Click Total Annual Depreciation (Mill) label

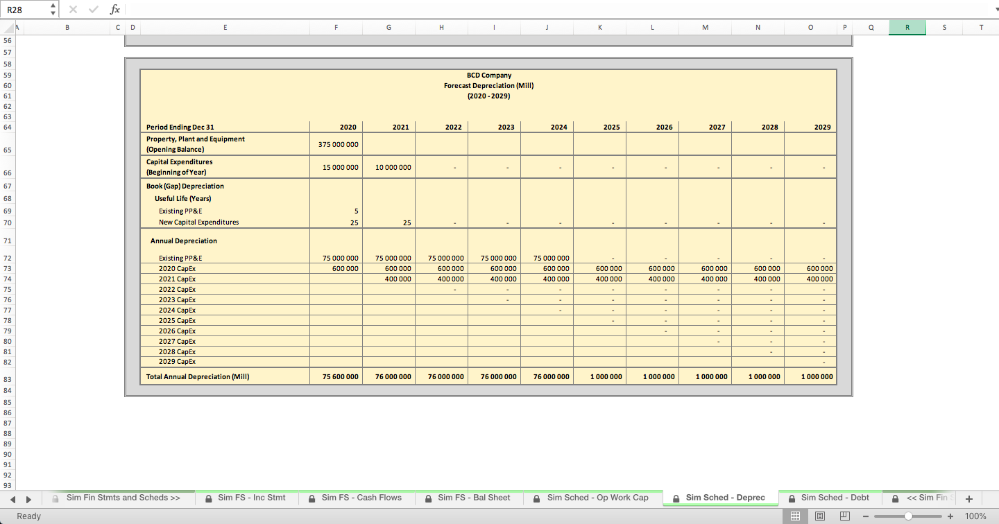198,376
